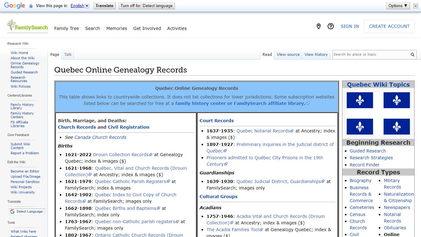
Task: Open the View history tab
Action: coord(316,55)
